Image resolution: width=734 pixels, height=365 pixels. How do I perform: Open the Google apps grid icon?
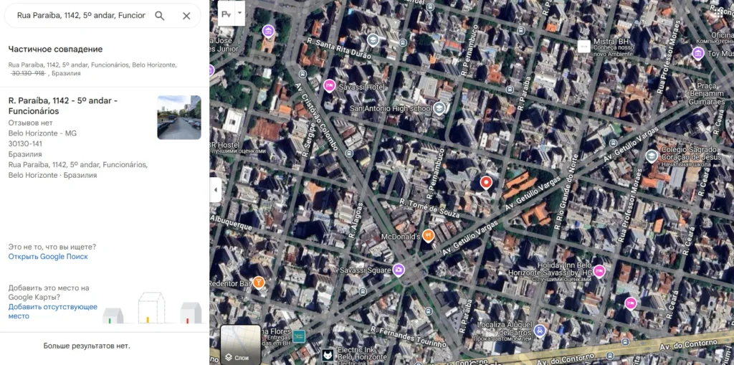[719, 13]
